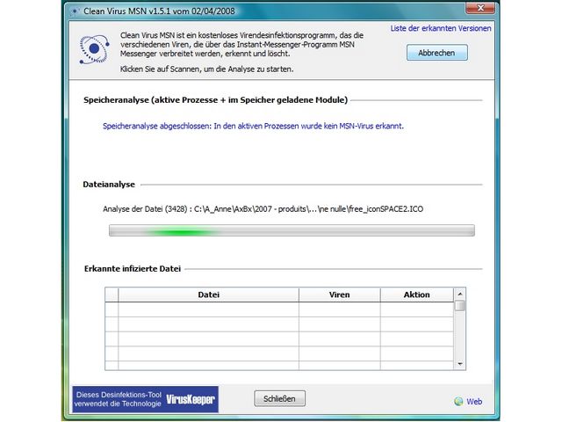Open Liste der erkannten Versionen link

click(x=441, y=28)
